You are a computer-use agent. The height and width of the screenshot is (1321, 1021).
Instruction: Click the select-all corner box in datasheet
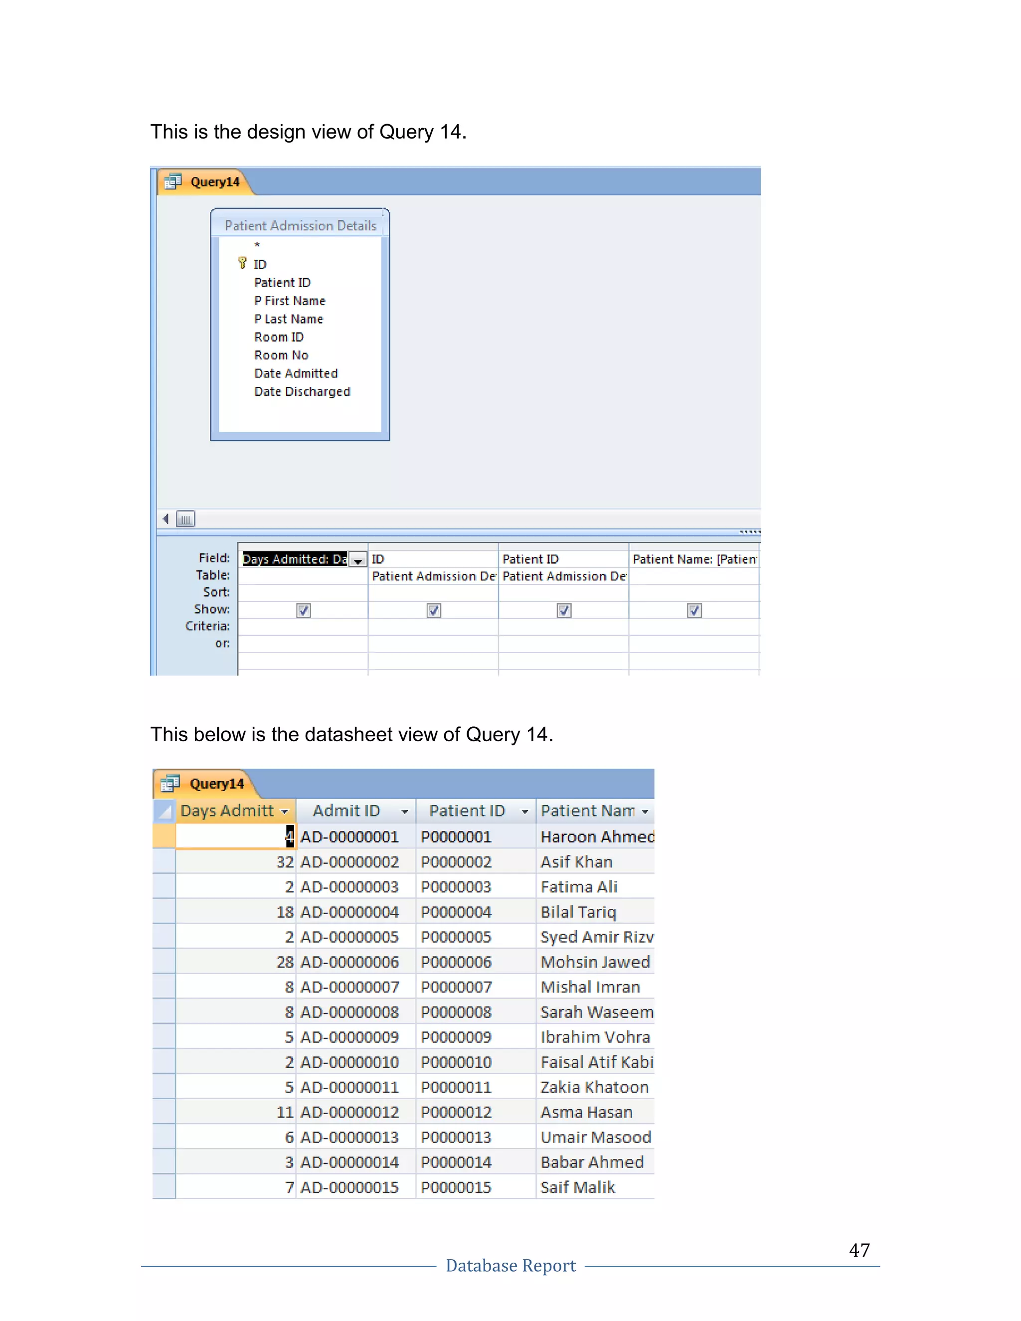coord(164,811)
